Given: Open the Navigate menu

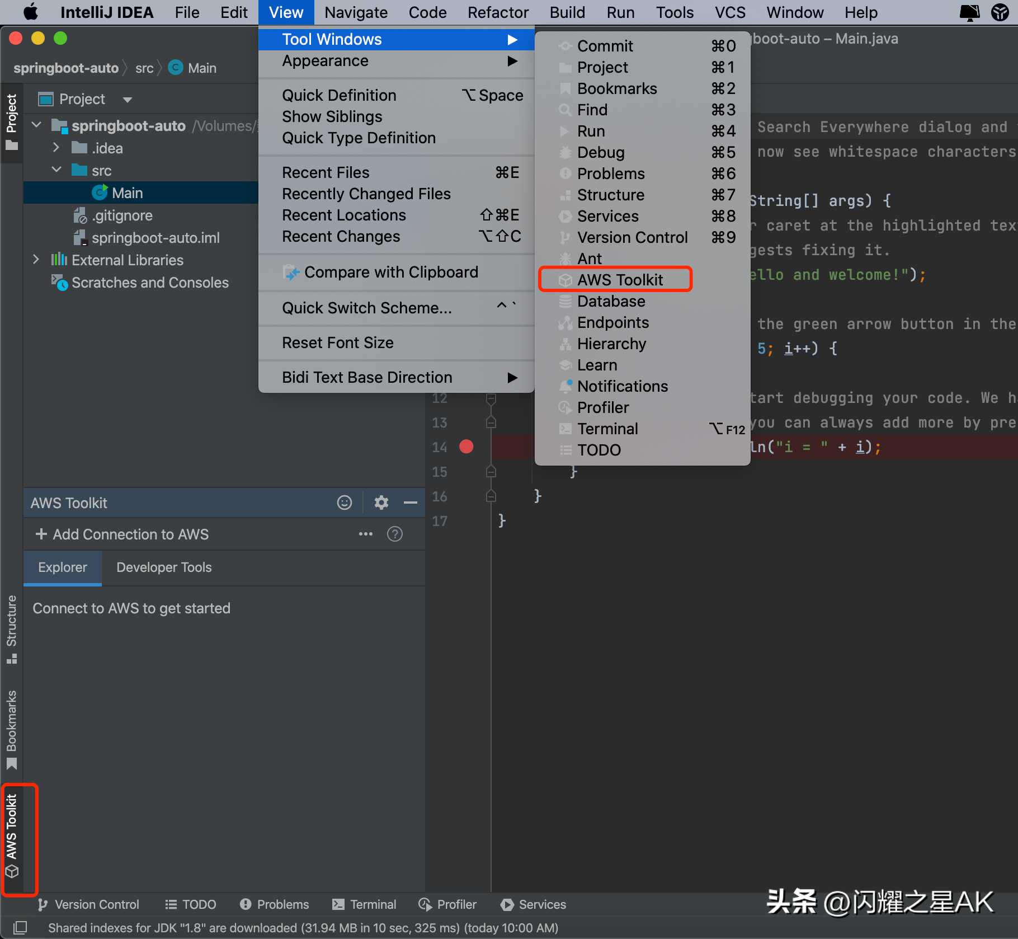Looking at the screenshot, I should [356, 12].
